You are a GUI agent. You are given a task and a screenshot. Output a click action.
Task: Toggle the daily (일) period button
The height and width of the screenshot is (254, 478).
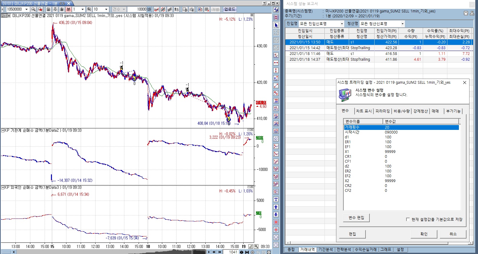[49, 9]
